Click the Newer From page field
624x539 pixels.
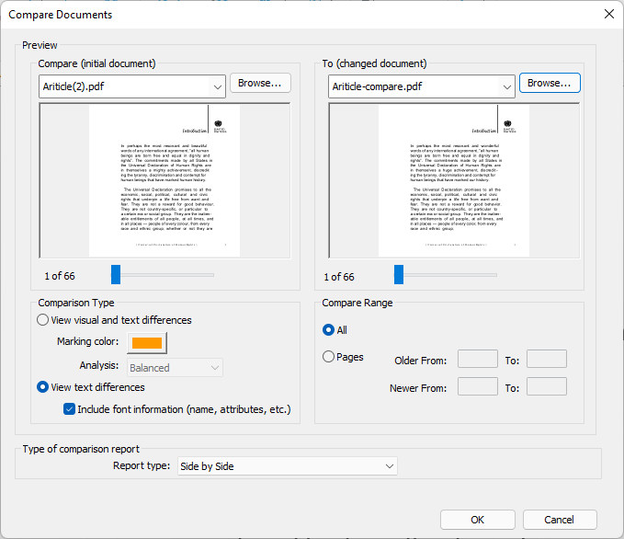477,387
